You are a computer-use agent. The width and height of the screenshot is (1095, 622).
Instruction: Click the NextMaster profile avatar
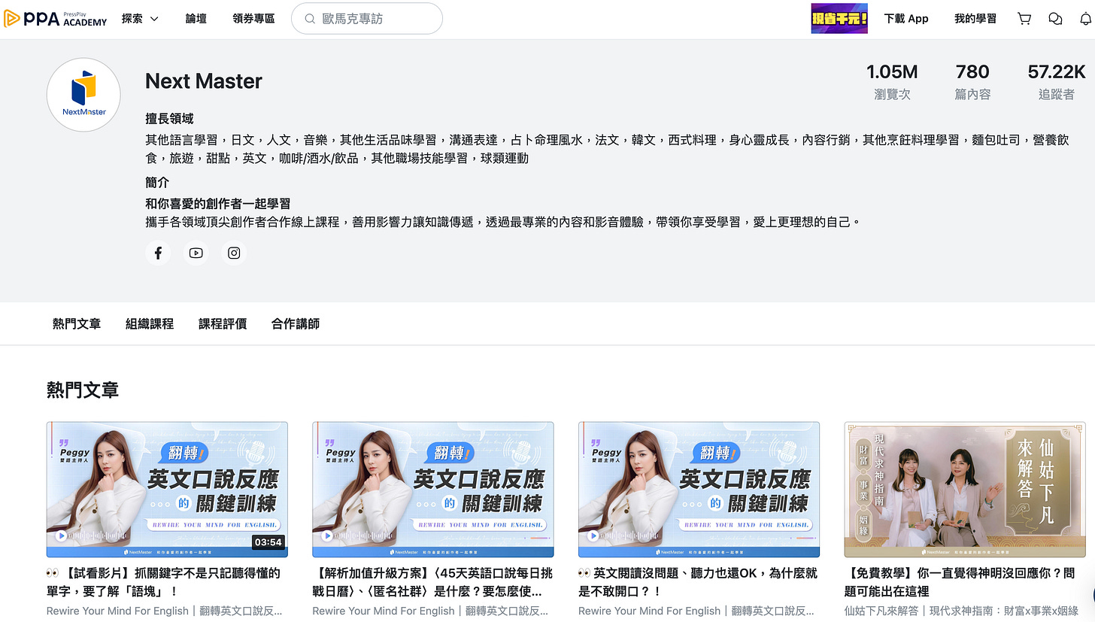click(83, 95)
